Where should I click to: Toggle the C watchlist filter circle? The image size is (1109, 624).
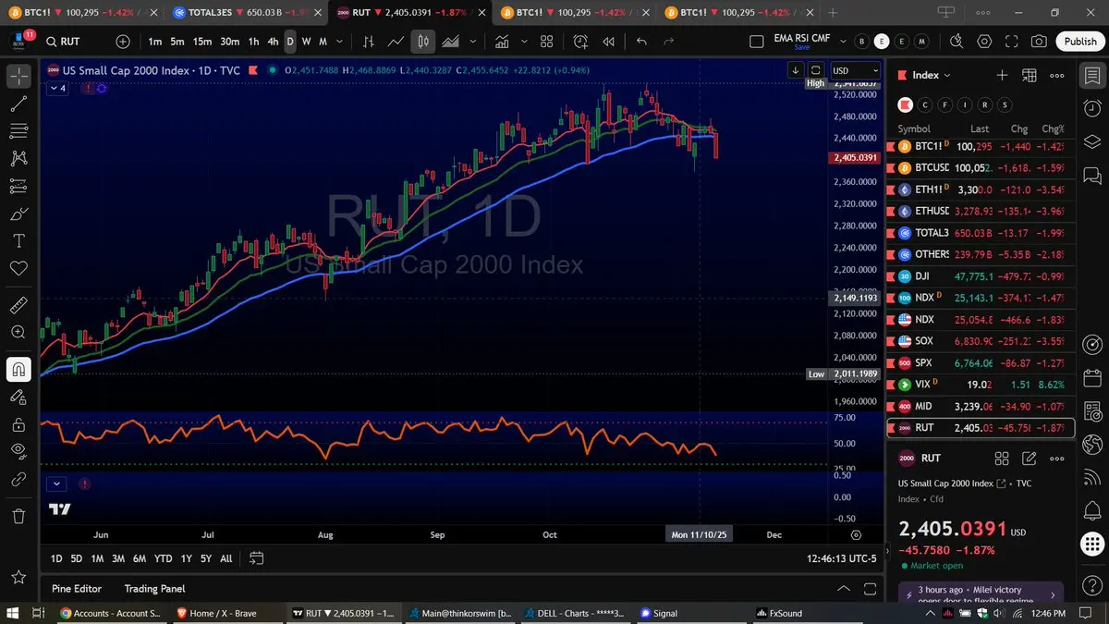tap(925, 104)
